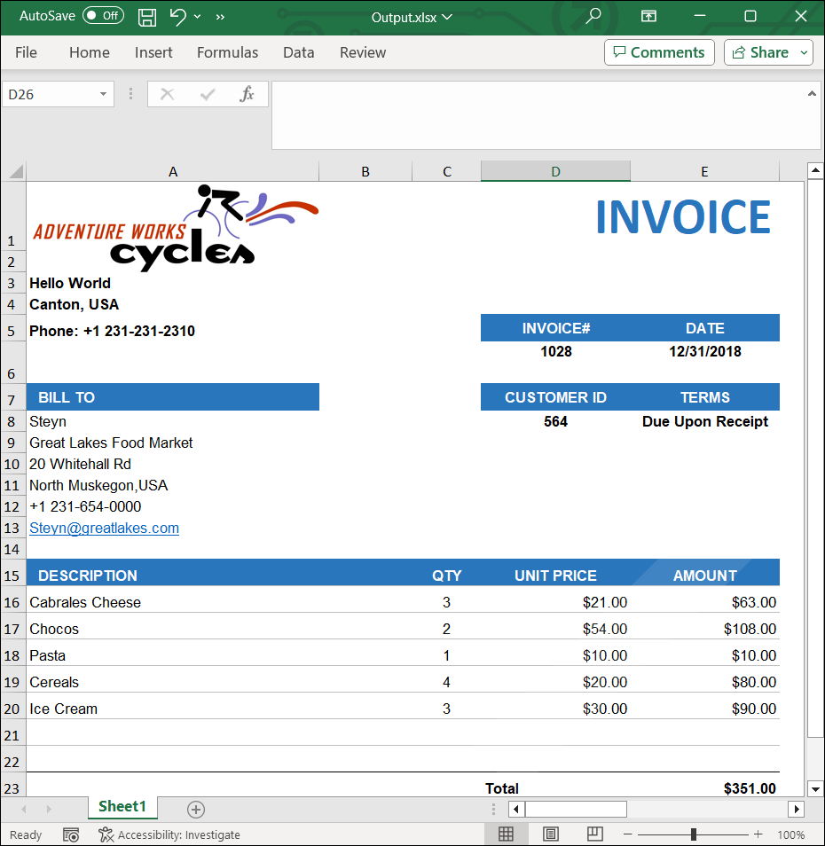825x846 pixels.
Task: Click the Enter checkmark formula bar icon
Action: click(208, 94)
